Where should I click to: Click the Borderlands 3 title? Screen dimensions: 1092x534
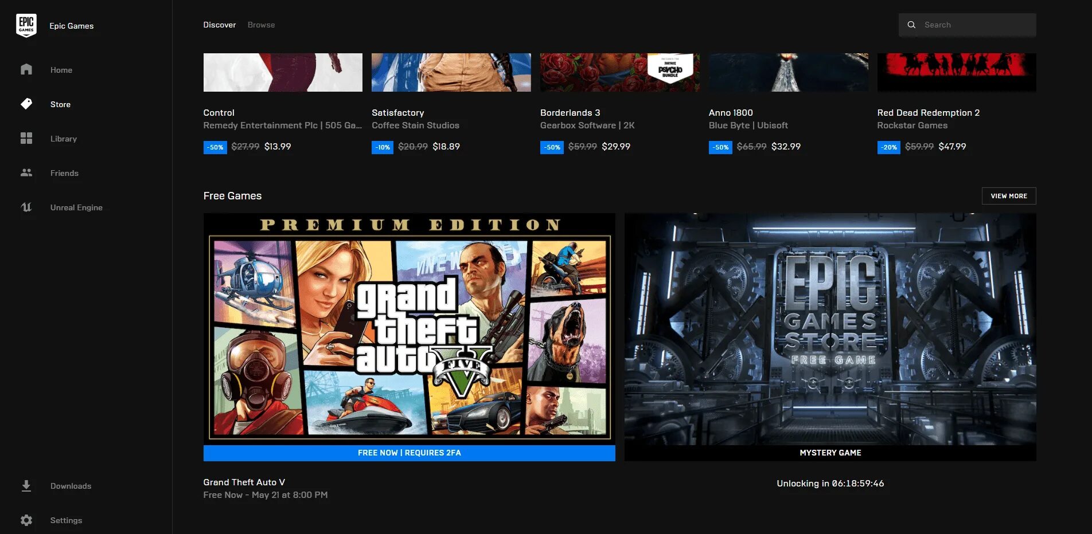coord(570,112)
